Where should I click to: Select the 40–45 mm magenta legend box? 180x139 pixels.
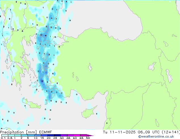(77, 135)
